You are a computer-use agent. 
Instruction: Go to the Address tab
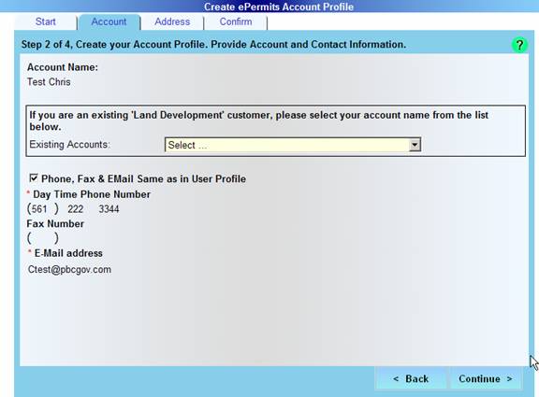[172, 22]
